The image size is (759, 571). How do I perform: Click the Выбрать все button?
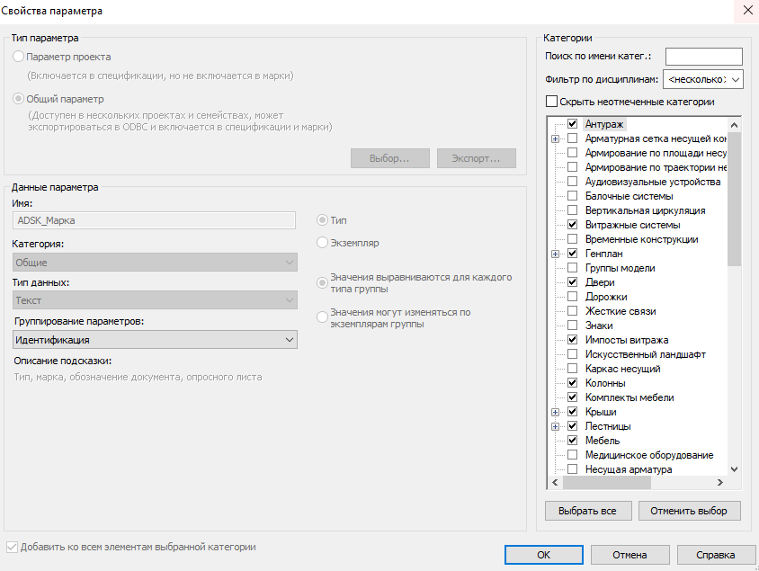pos(588,511)
